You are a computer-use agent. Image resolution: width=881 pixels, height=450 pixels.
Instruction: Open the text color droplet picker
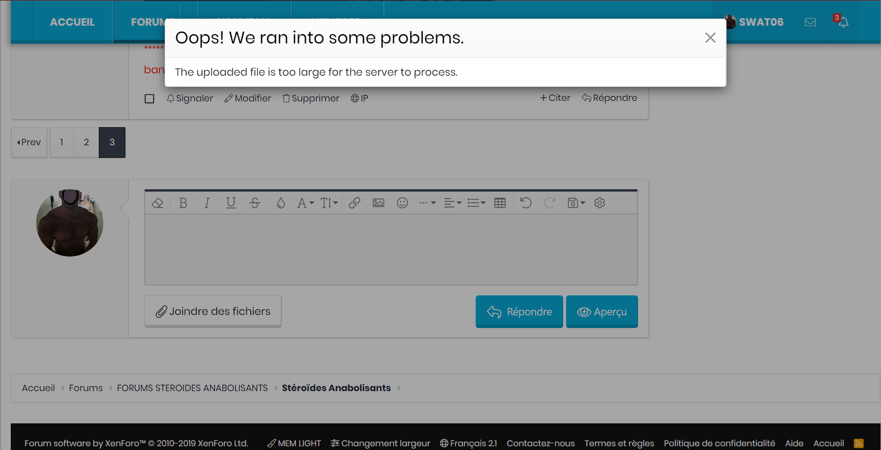click(x=280, y=203)
